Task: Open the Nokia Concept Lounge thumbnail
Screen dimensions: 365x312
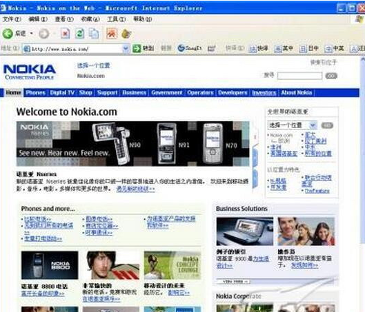Action: coord(172,265)
